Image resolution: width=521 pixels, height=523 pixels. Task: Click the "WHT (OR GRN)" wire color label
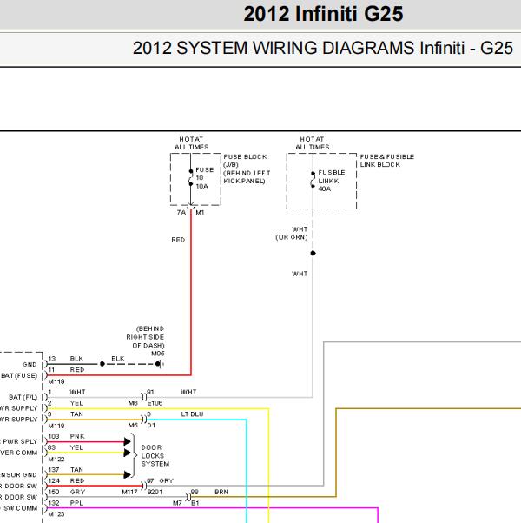pyautogui.click(x=292, y=233)
